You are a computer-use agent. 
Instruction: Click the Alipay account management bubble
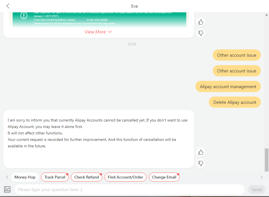pyautogui.click(x=228, y=86)
